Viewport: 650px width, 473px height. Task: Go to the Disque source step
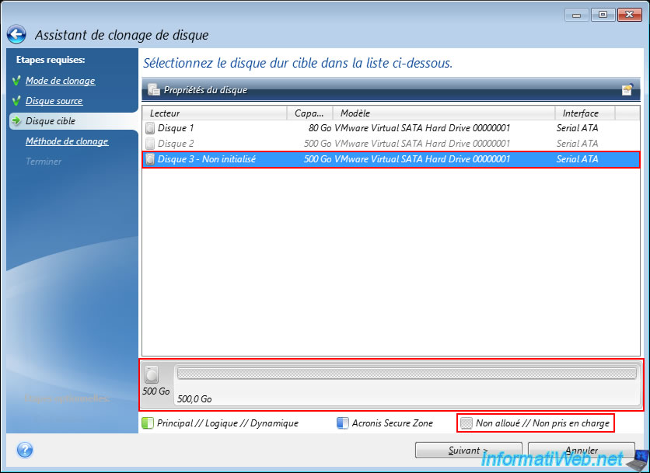tap(54, 101)
